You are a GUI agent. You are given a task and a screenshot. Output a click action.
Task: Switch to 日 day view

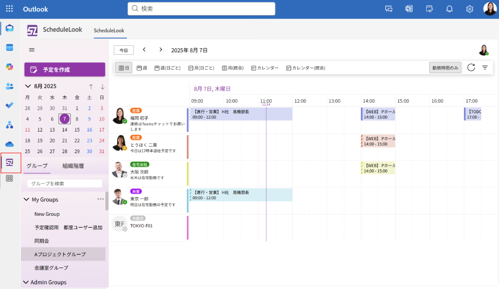[124, 68]
